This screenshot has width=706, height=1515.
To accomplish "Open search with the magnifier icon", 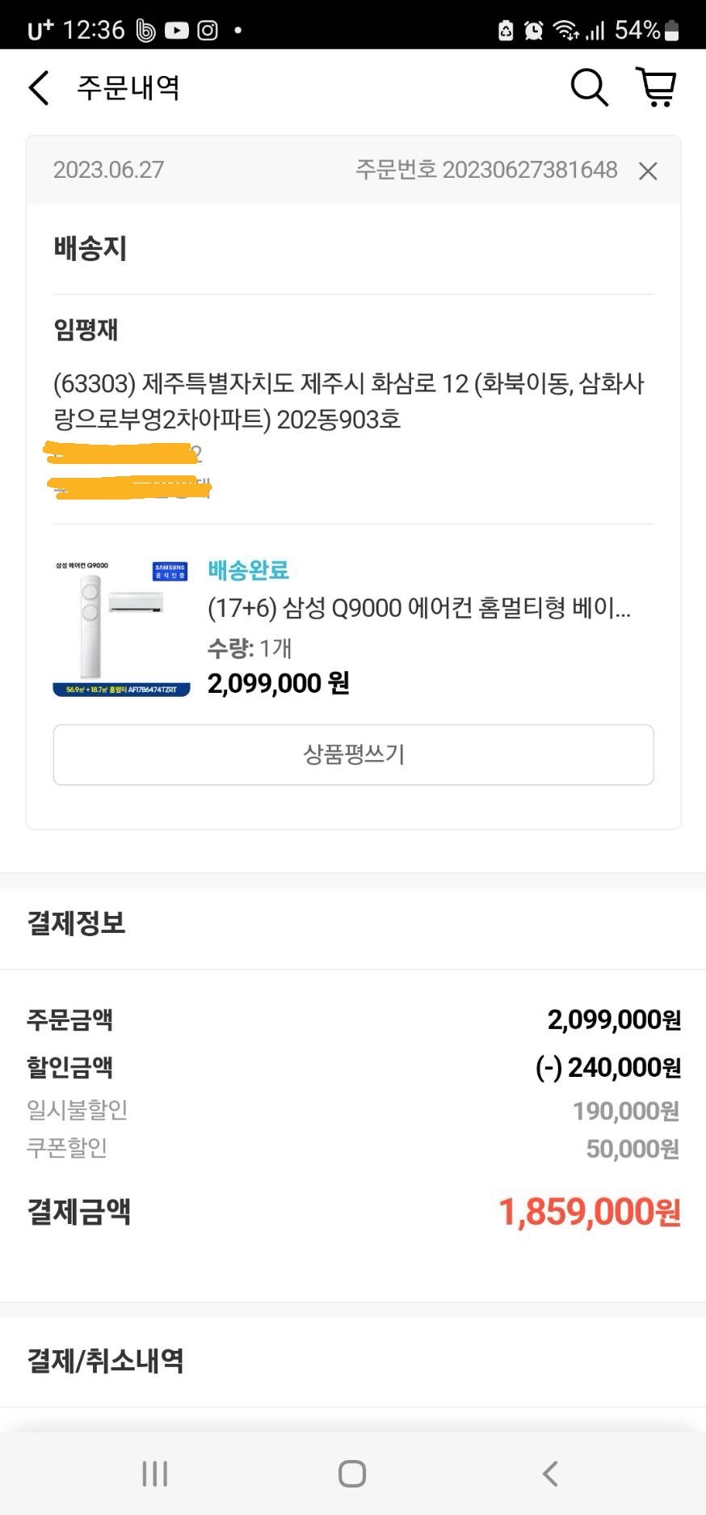I will click(x=589, y=87).
